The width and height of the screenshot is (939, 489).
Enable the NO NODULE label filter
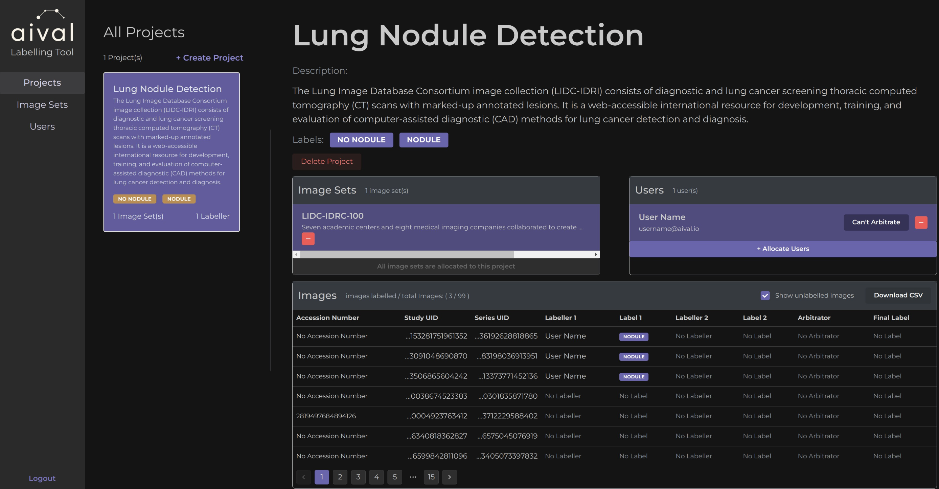(361, 139)
